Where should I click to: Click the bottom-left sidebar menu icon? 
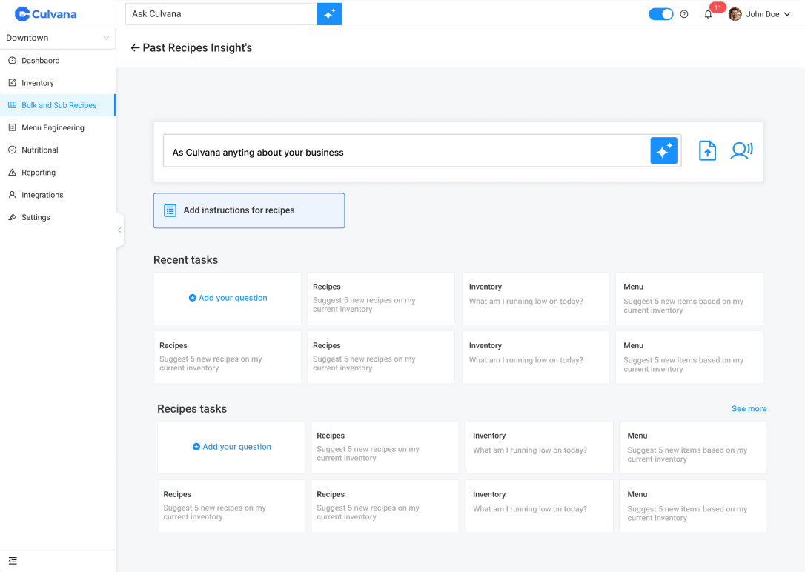(x=13, y=561)
